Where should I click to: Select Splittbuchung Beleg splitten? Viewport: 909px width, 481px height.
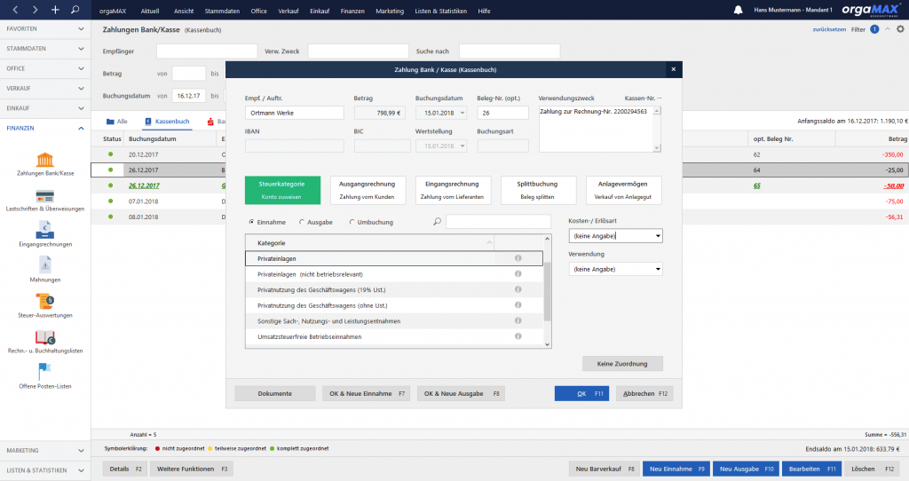point(537,190)
